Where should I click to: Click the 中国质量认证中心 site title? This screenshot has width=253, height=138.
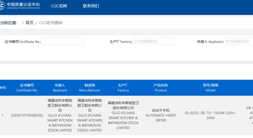pyautogui.click(x=23, y=5)
